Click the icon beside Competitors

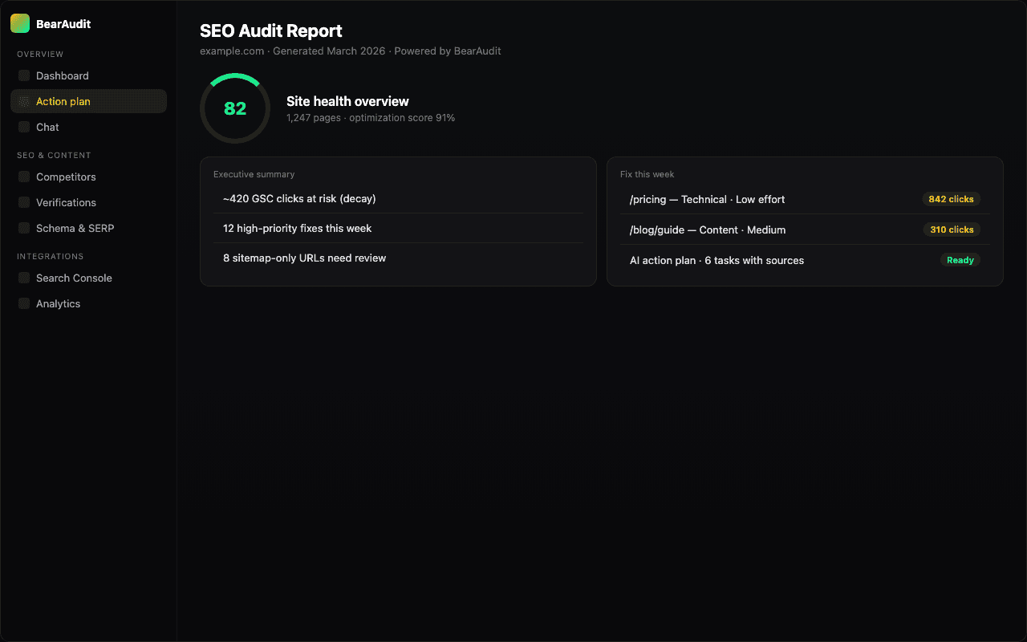(24, 177)
